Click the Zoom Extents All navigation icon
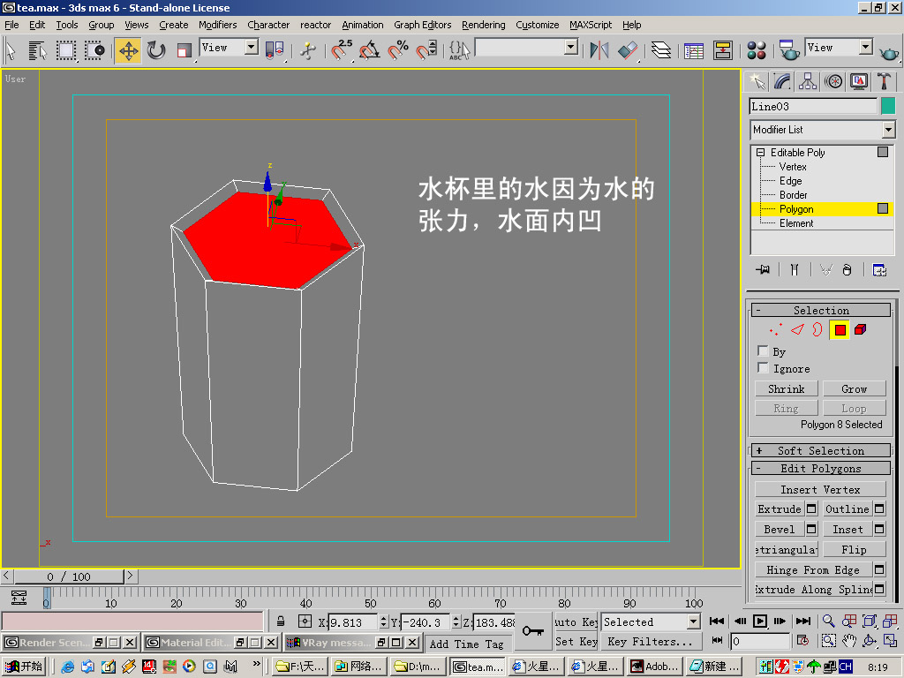The image size is (904, 678). tap(890, 621)
